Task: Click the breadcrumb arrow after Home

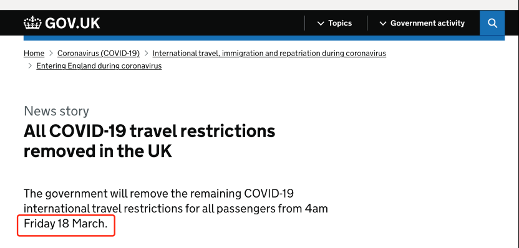Action: (51, 53)
